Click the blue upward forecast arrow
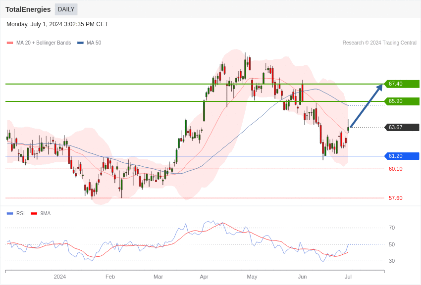 point(366,106)
